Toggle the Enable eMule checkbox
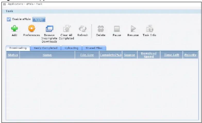 pyautogui.click(x=9, y=20)
